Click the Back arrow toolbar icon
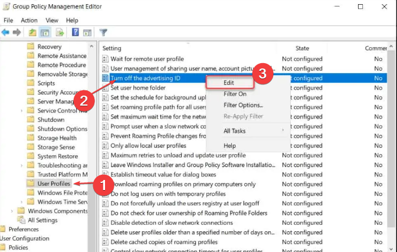This screenshot has width=397, height=252. 5,32
